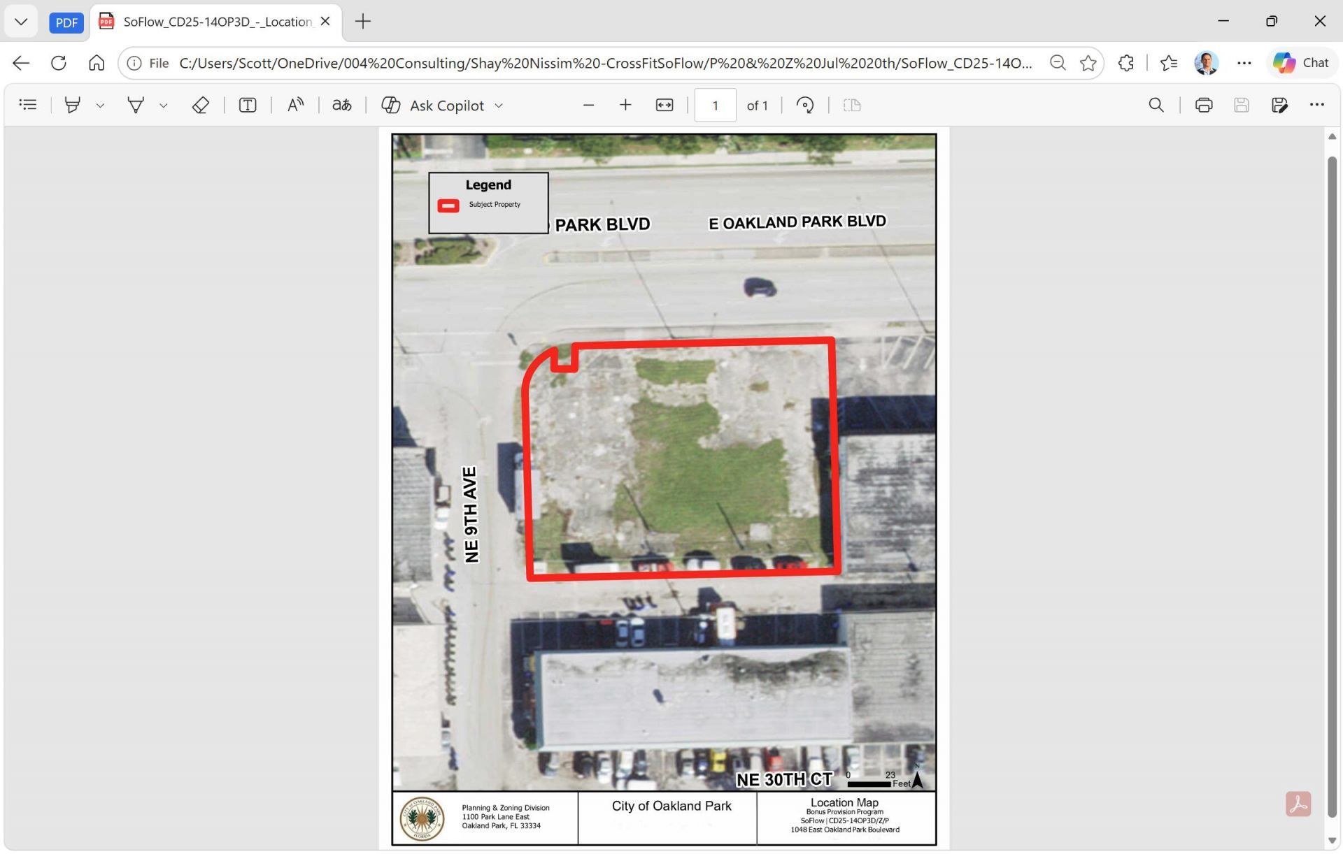Click the page number input field
The image size is (1343, 854).
coord(715,105)
